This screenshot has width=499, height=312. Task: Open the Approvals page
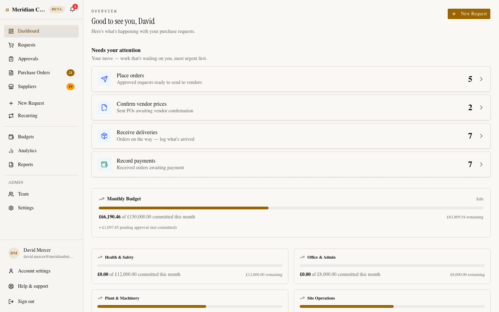(x=41, y=59)
